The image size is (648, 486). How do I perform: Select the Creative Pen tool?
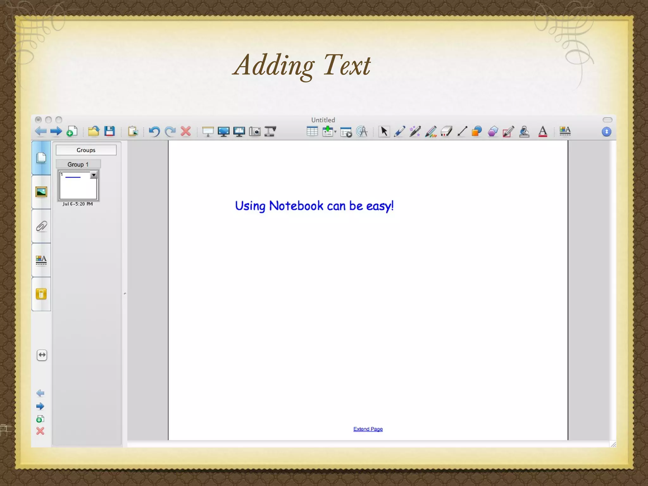point(431,131)
